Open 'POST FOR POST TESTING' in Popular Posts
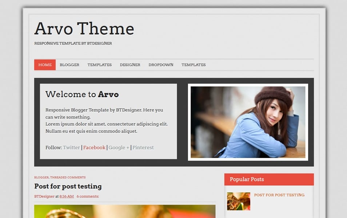The height and width of the screenshot is (218, 347). click(279, 195)
